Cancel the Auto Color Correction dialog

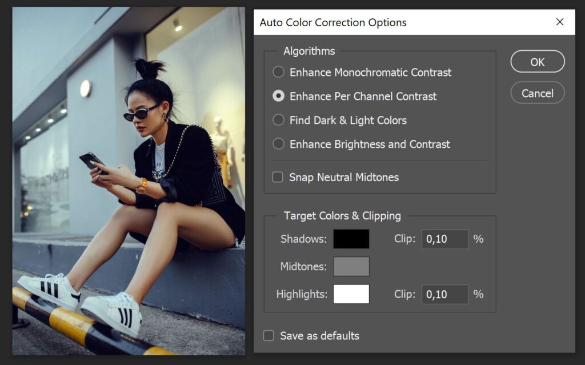click(x=537, y=93)
